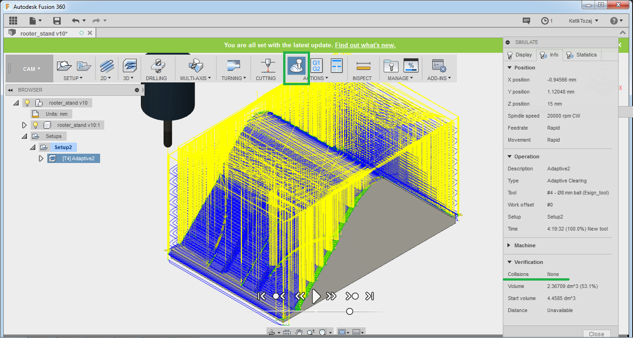Open the SETUP dropdown menu
Screen dimensions: 633x338
coord(73,78)
